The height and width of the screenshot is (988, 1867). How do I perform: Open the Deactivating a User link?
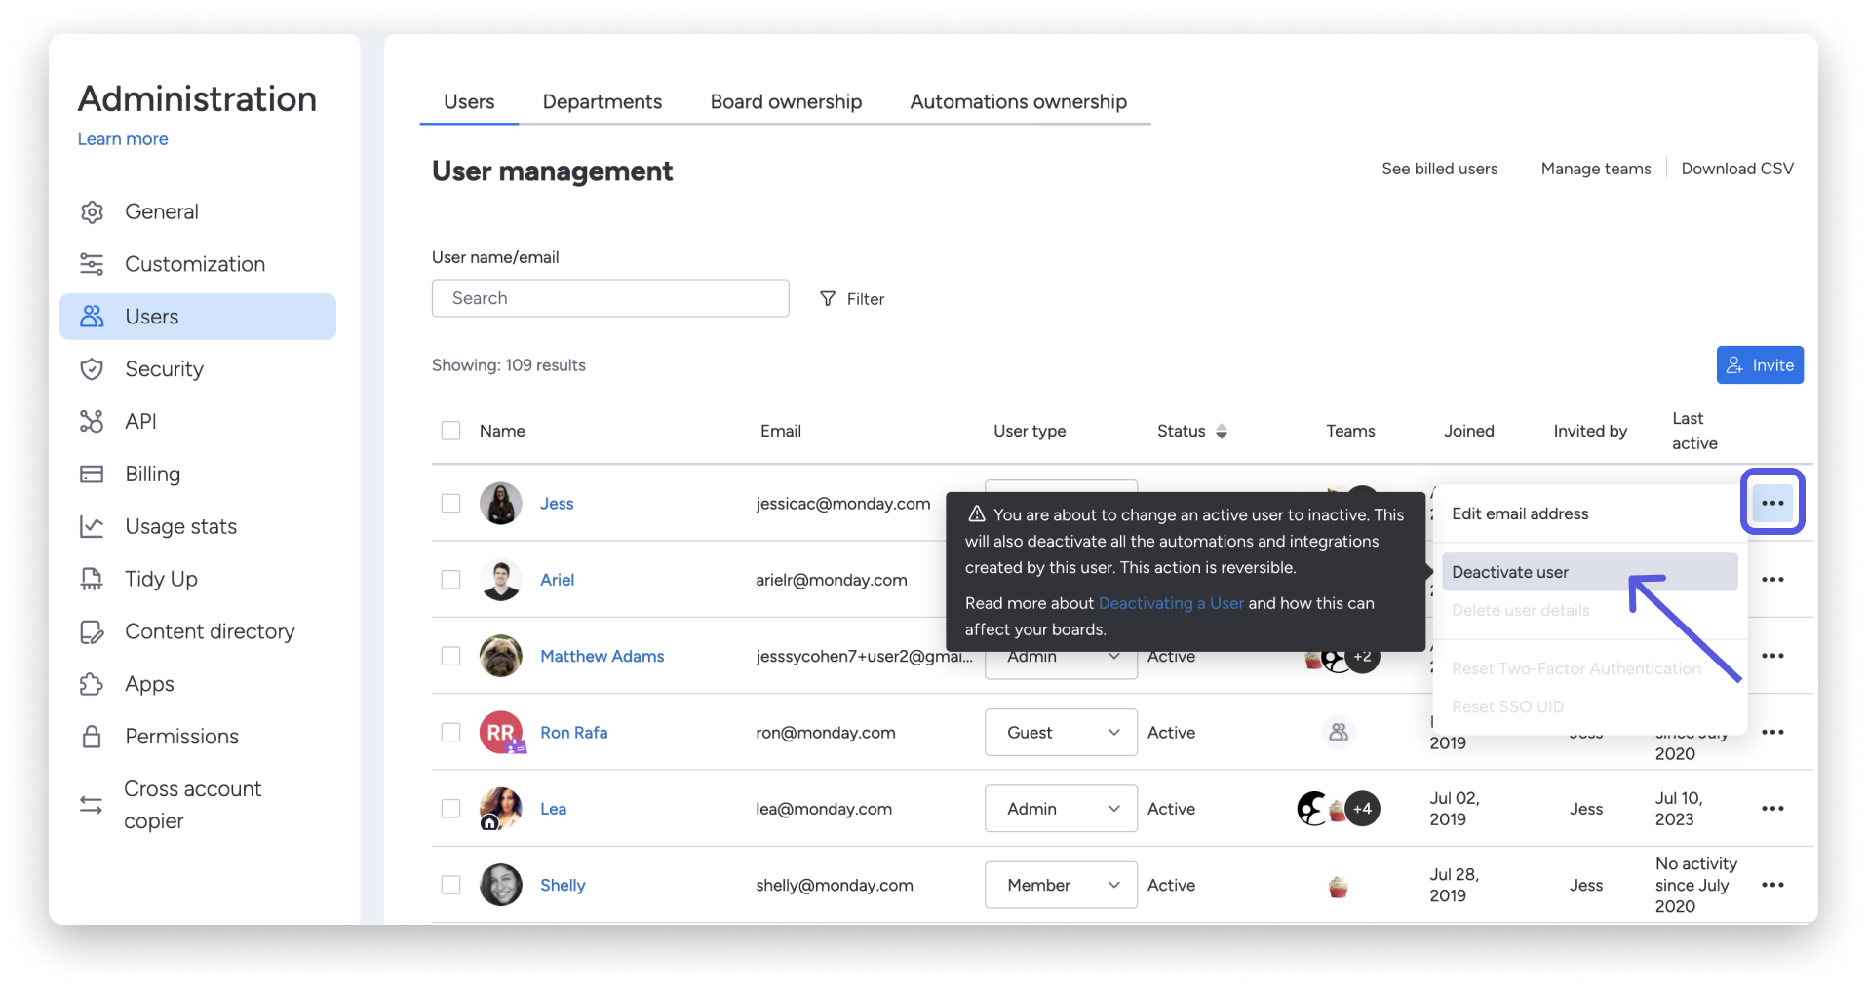coord(1171,603)
